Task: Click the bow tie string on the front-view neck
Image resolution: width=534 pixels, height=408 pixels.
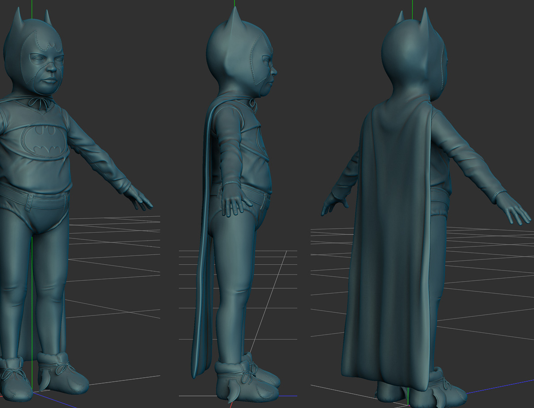Action: coord(39,104)
